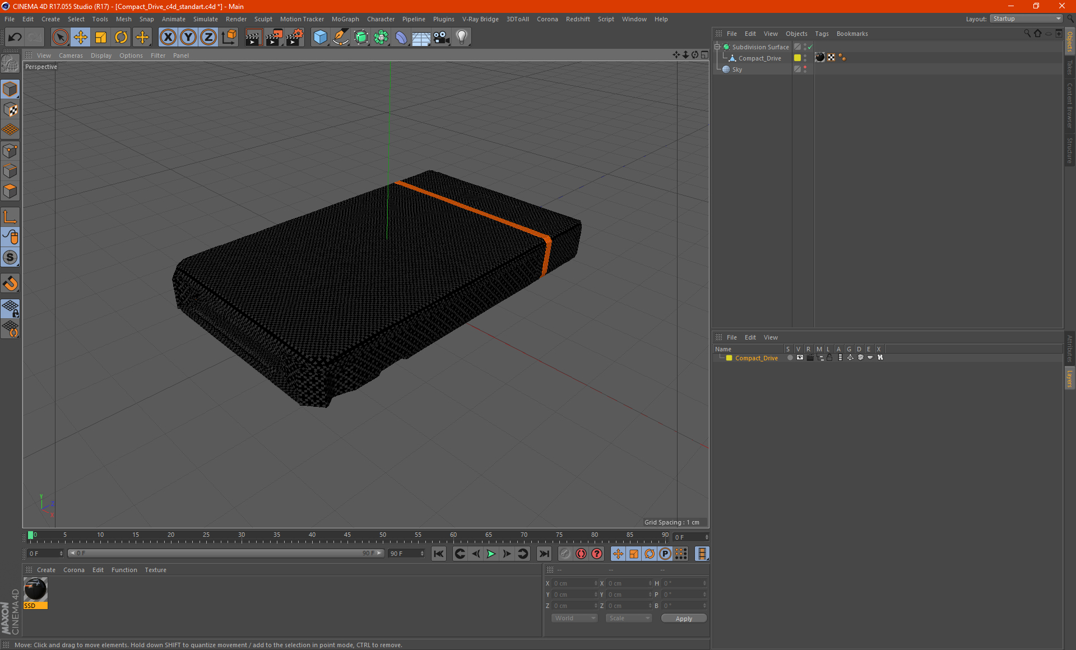Collapse the Subdivision Surface tree item
The width and height of the screenshot is (1076, 650).
pos(717,47)
